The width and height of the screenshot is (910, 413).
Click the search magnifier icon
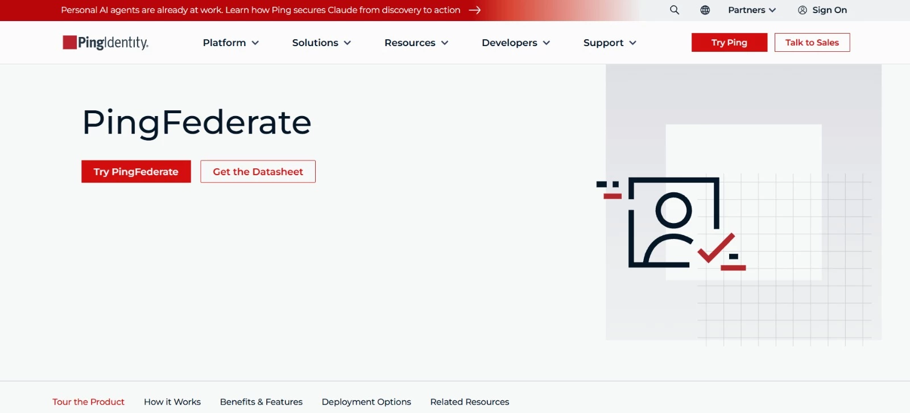coord(675,10)
